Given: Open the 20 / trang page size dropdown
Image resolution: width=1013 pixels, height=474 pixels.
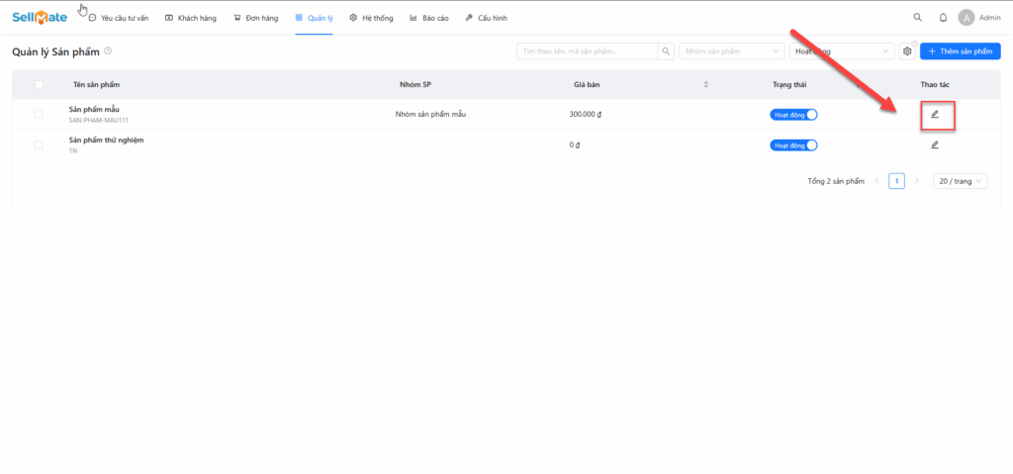Looking at the screenshot, I should [961, 181].
